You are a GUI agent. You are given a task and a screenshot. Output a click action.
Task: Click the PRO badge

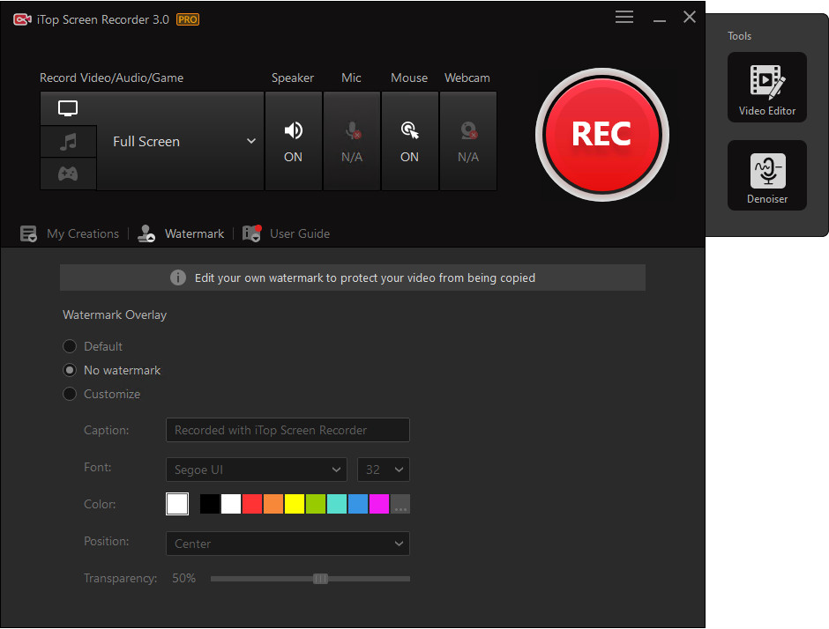tap(187, 18)
